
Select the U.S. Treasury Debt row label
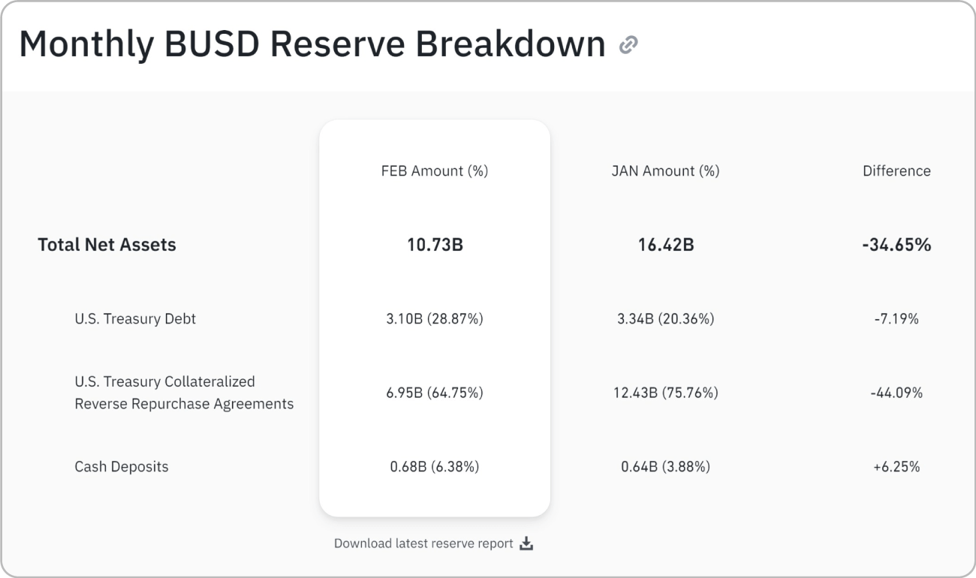tap(135, 318)
